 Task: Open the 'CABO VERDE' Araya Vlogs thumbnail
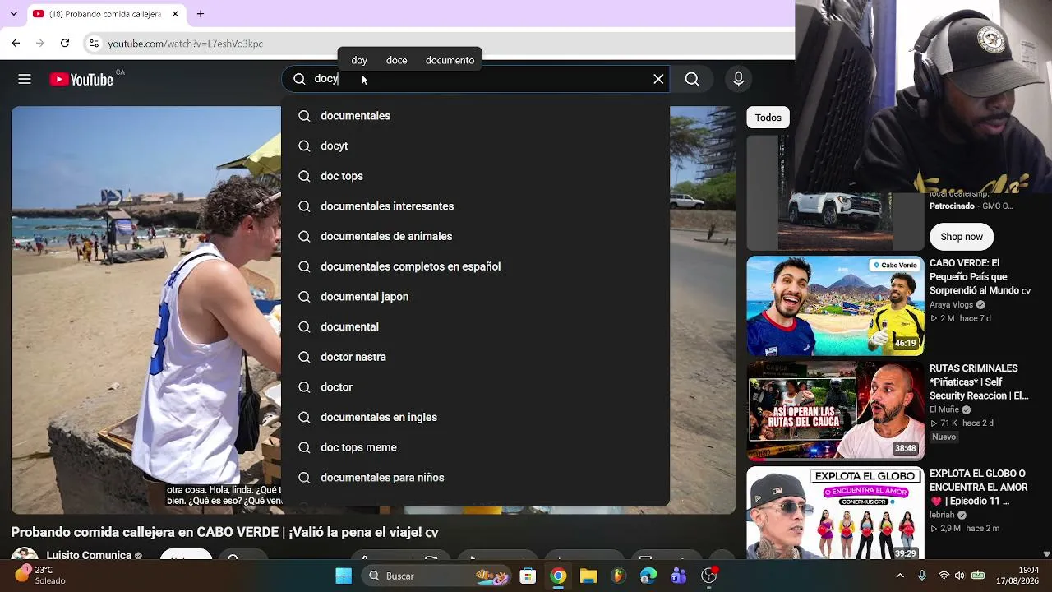(x=835, y=306)
